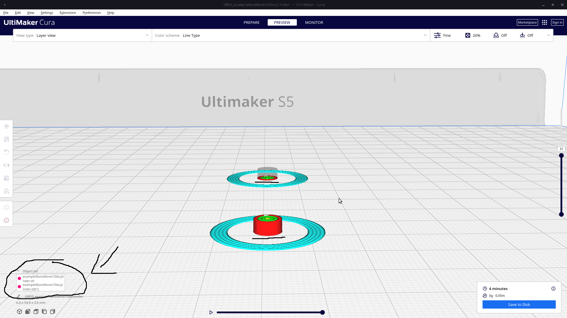Click the 6.0 x 59.0 x 3.0 mm dimensions
The width and height of the screenshot is (567, 318).
31,303
